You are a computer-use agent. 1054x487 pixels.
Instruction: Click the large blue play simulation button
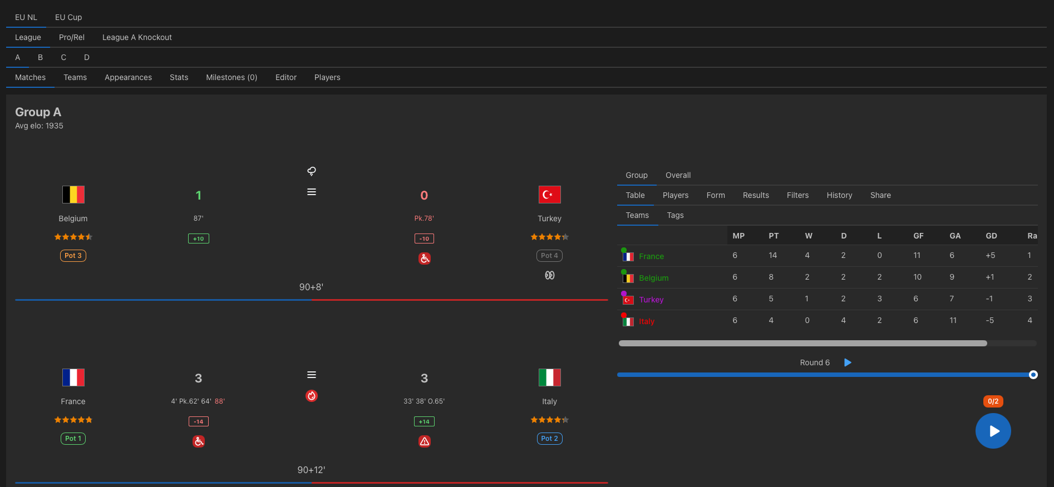pyautogui.click(x=993, y=431)
